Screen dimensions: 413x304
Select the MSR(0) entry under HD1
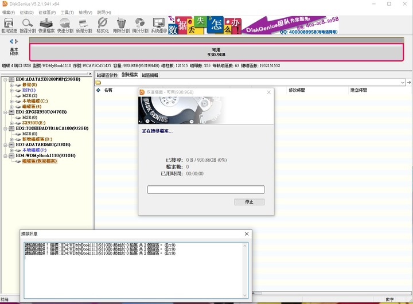click(30, 118)
